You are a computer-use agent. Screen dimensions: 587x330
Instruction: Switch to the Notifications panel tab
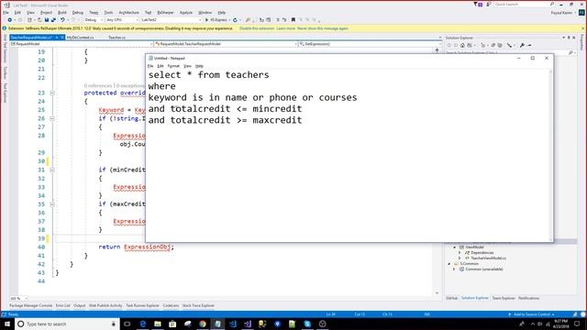click(x=528, y=298)
